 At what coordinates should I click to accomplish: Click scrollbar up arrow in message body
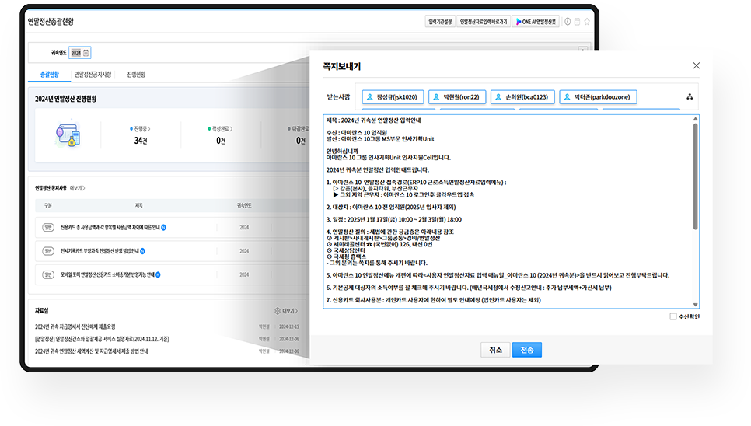[x=696, y=119]
